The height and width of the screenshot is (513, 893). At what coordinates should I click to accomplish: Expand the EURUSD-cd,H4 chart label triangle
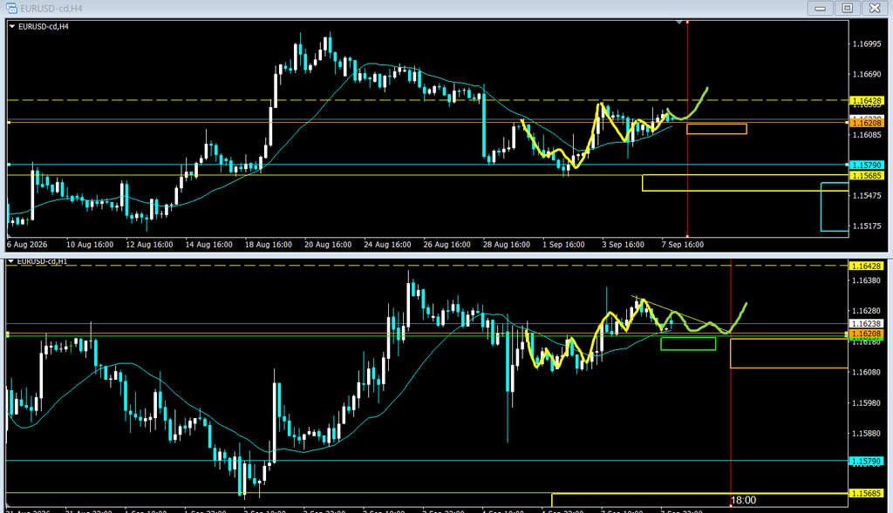click(12, 26)
